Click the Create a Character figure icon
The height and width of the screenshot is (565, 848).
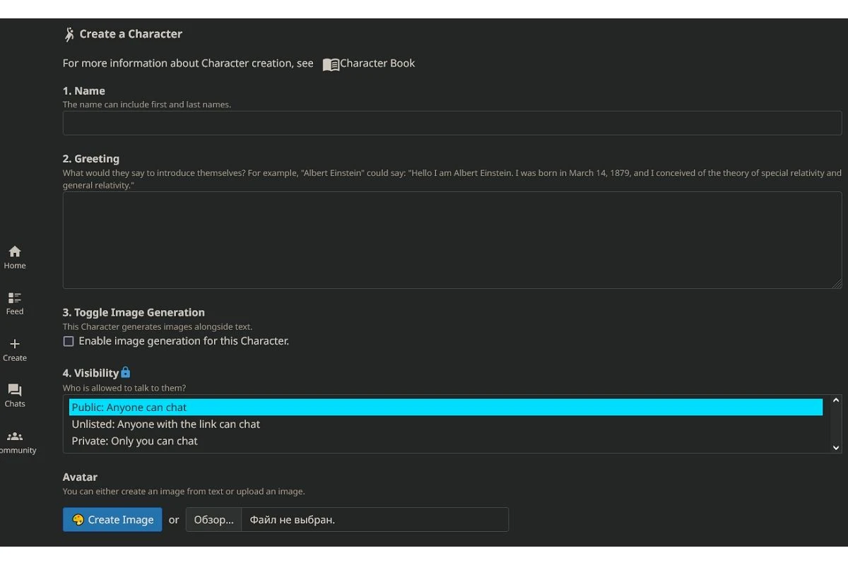tap(69, 34)
